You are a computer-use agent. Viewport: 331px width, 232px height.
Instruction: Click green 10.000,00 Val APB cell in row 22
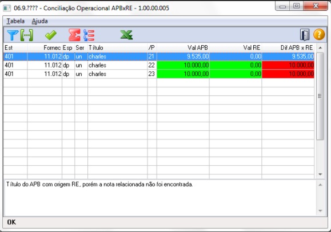[x=183, y=65]
